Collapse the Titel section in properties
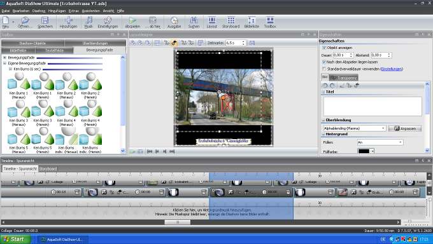 (x=323, y=91)
